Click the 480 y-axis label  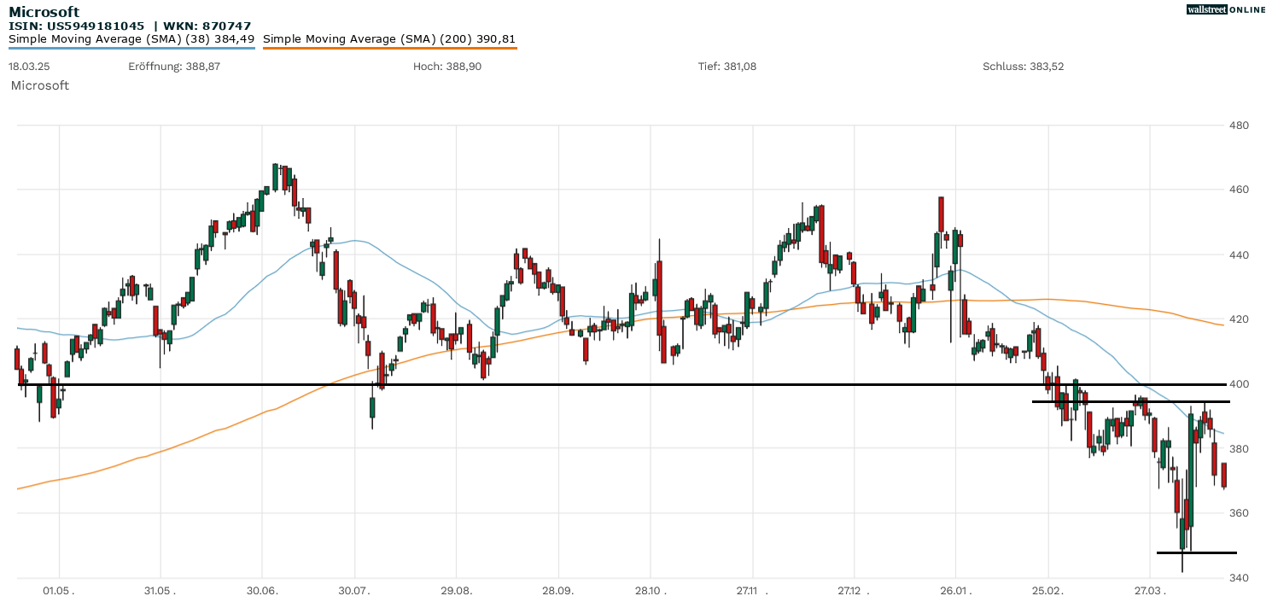(1238, 126)
